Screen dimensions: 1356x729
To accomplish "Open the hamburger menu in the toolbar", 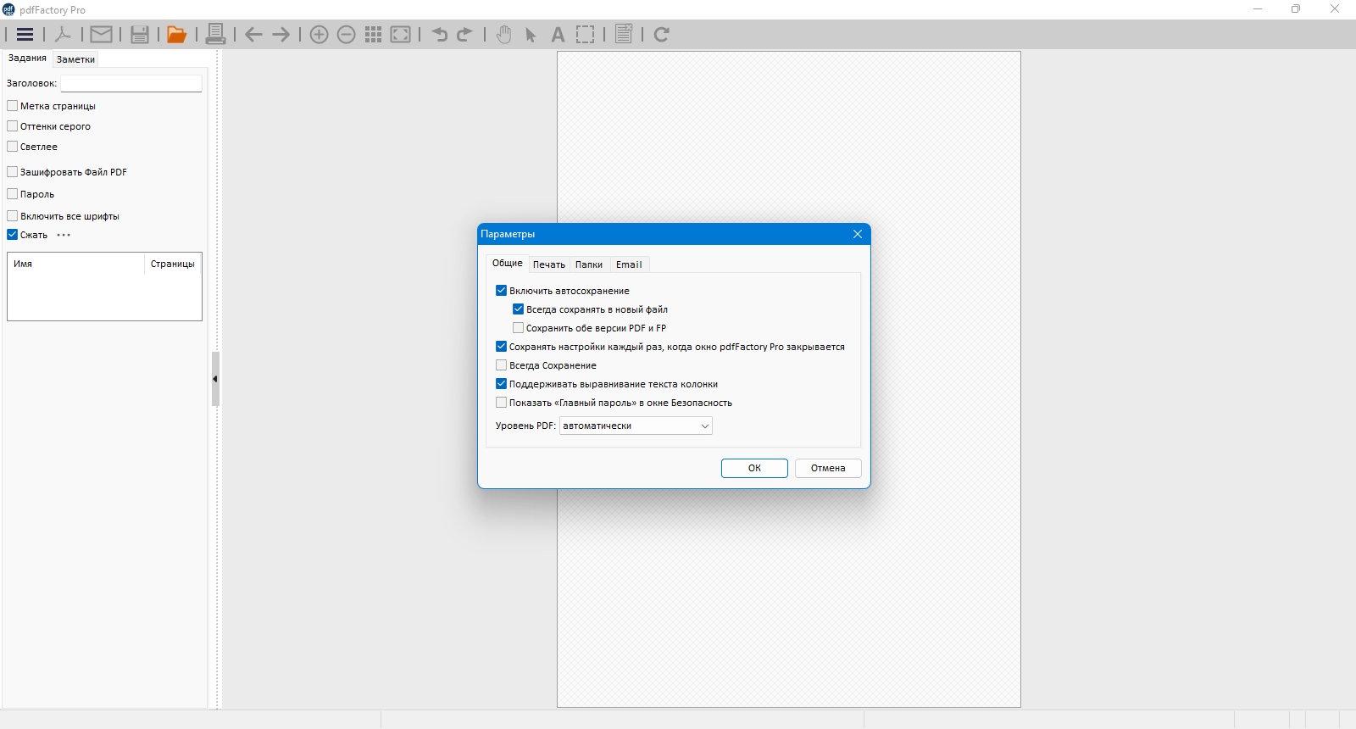I will coord(25,35).
